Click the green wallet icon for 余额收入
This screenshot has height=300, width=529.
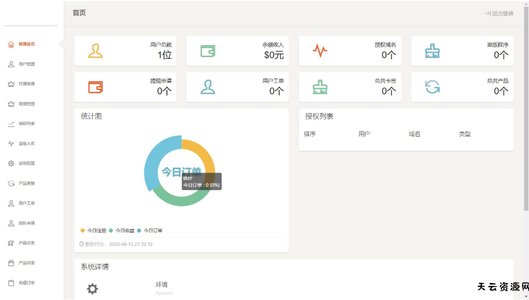tap(208, 51)
